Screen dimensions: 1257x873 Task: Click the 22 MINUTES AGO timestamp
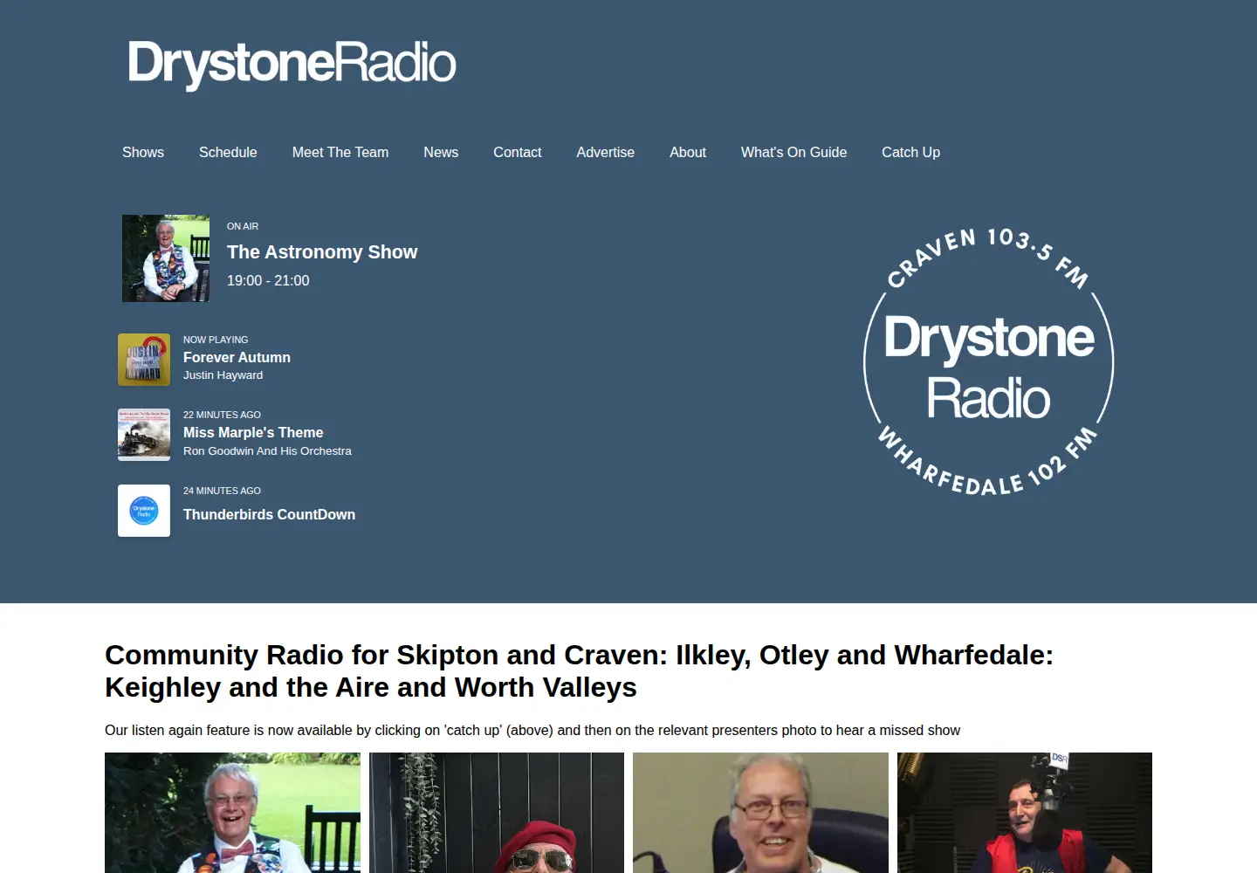222,415
